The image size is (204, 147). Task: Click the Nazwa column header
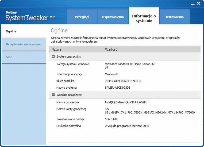point(56,49)
